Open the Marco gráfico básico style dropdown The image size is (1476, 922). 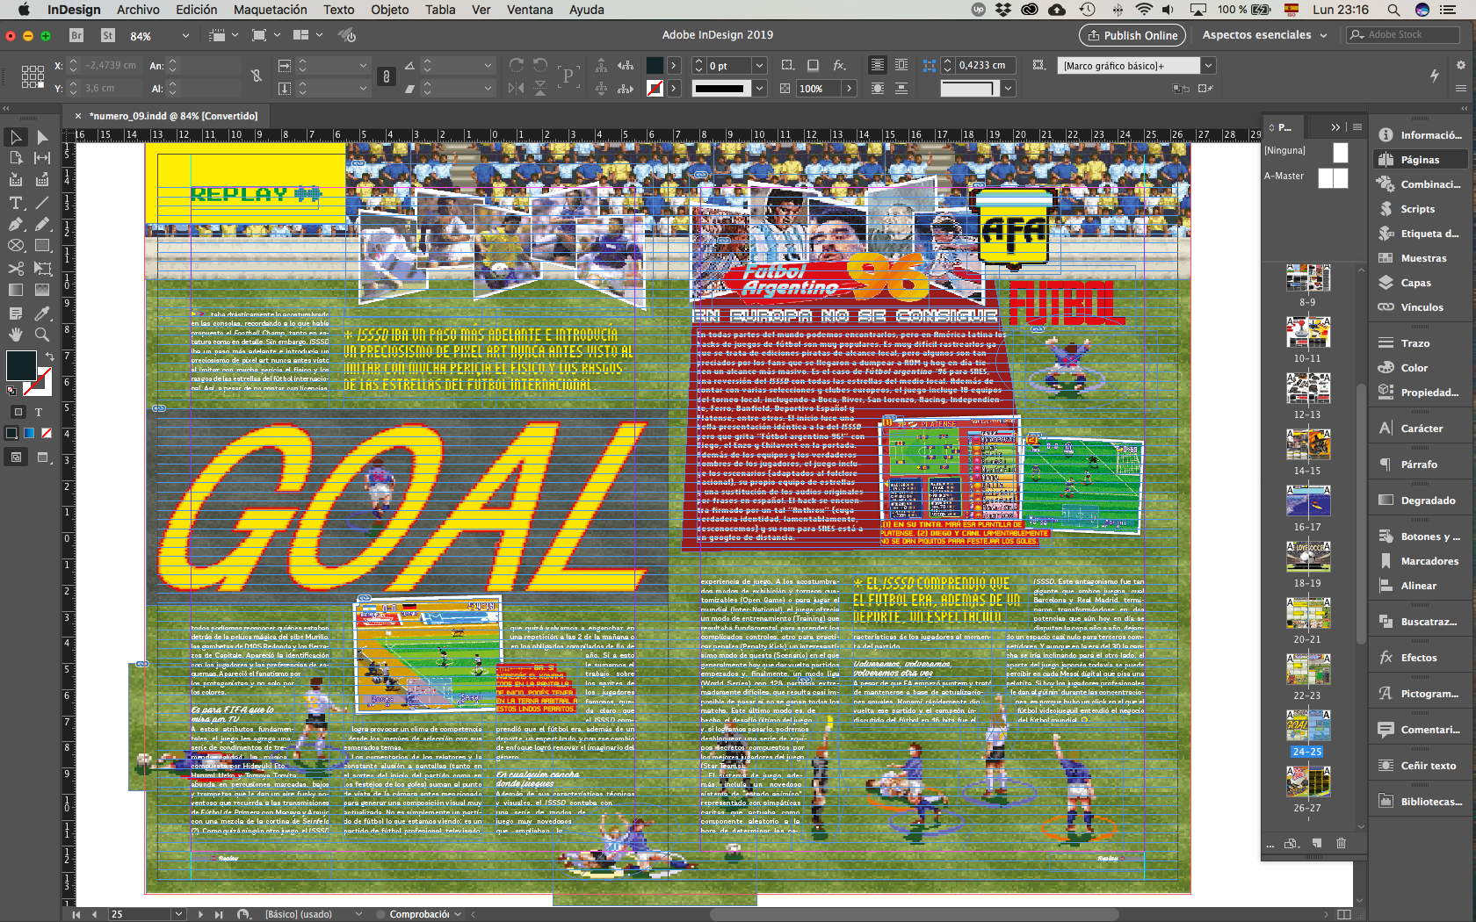1208,65
